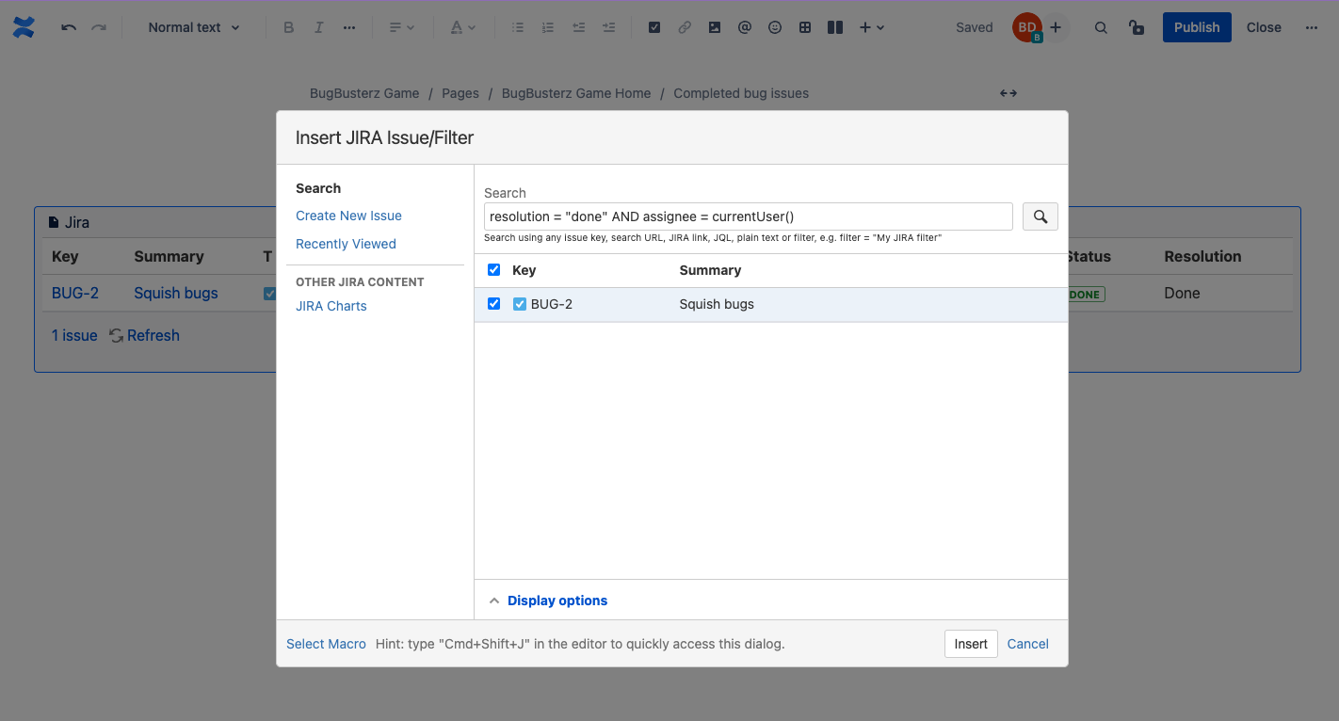This screenshot has width=1339, height=721.
Task: Click the Key column header in dialog
Action: 524,270
